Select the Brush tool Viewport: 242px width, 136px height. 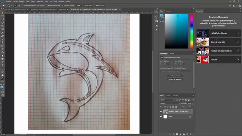[x=3, y=39]
